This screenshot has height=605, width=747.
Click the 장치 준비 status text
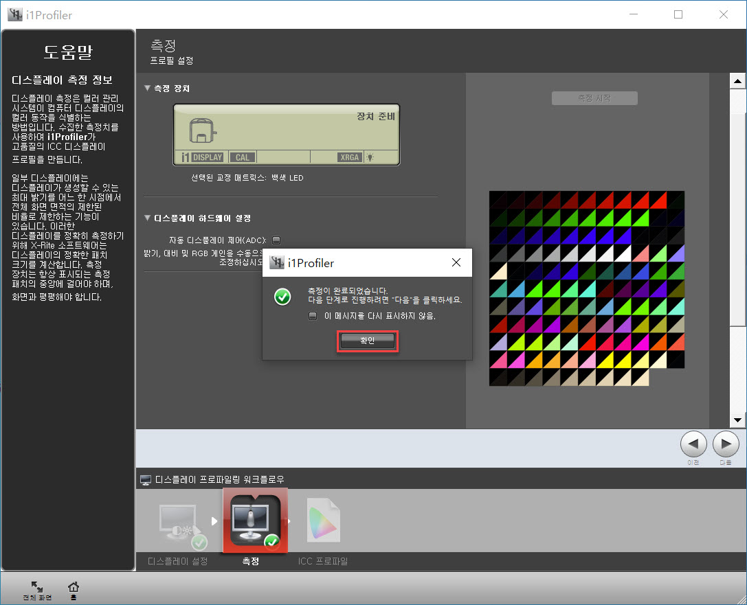coord(376,117)
